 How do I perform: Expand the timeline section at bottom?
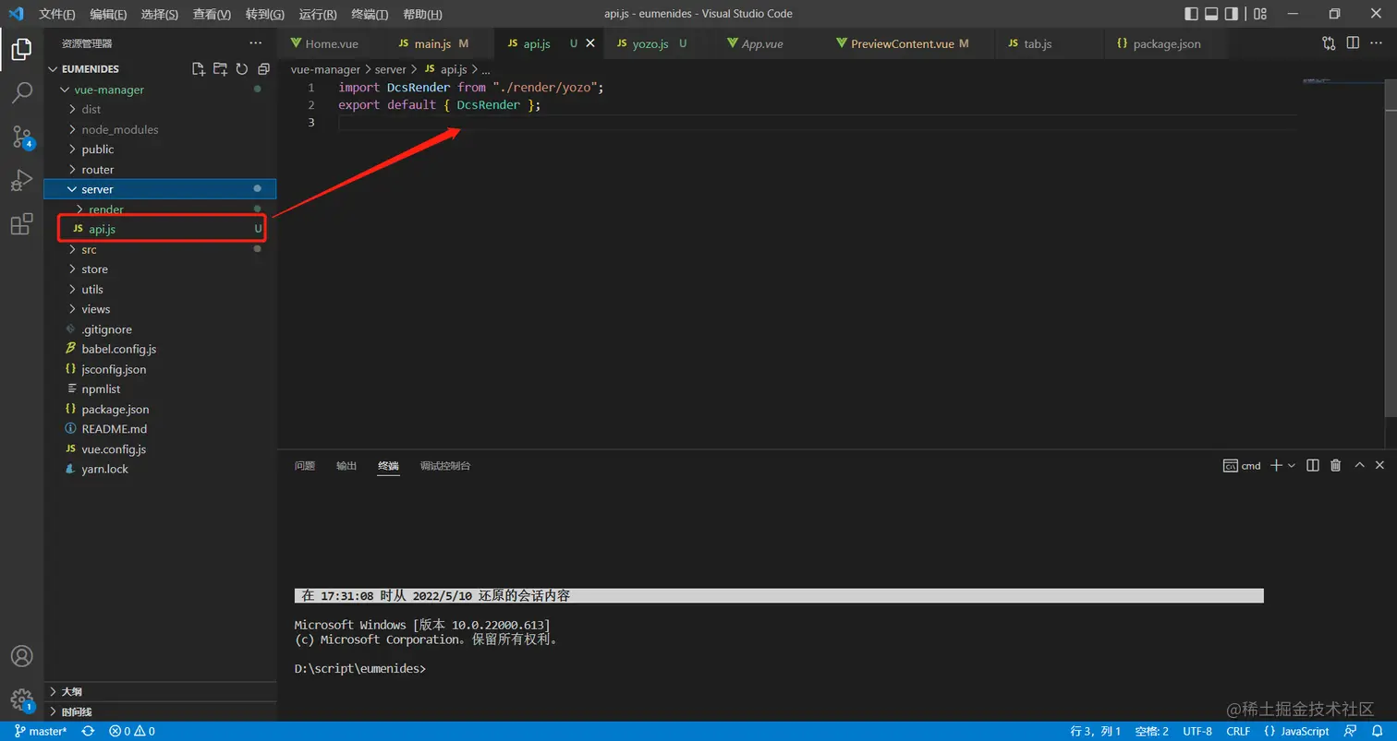point(160,711)
